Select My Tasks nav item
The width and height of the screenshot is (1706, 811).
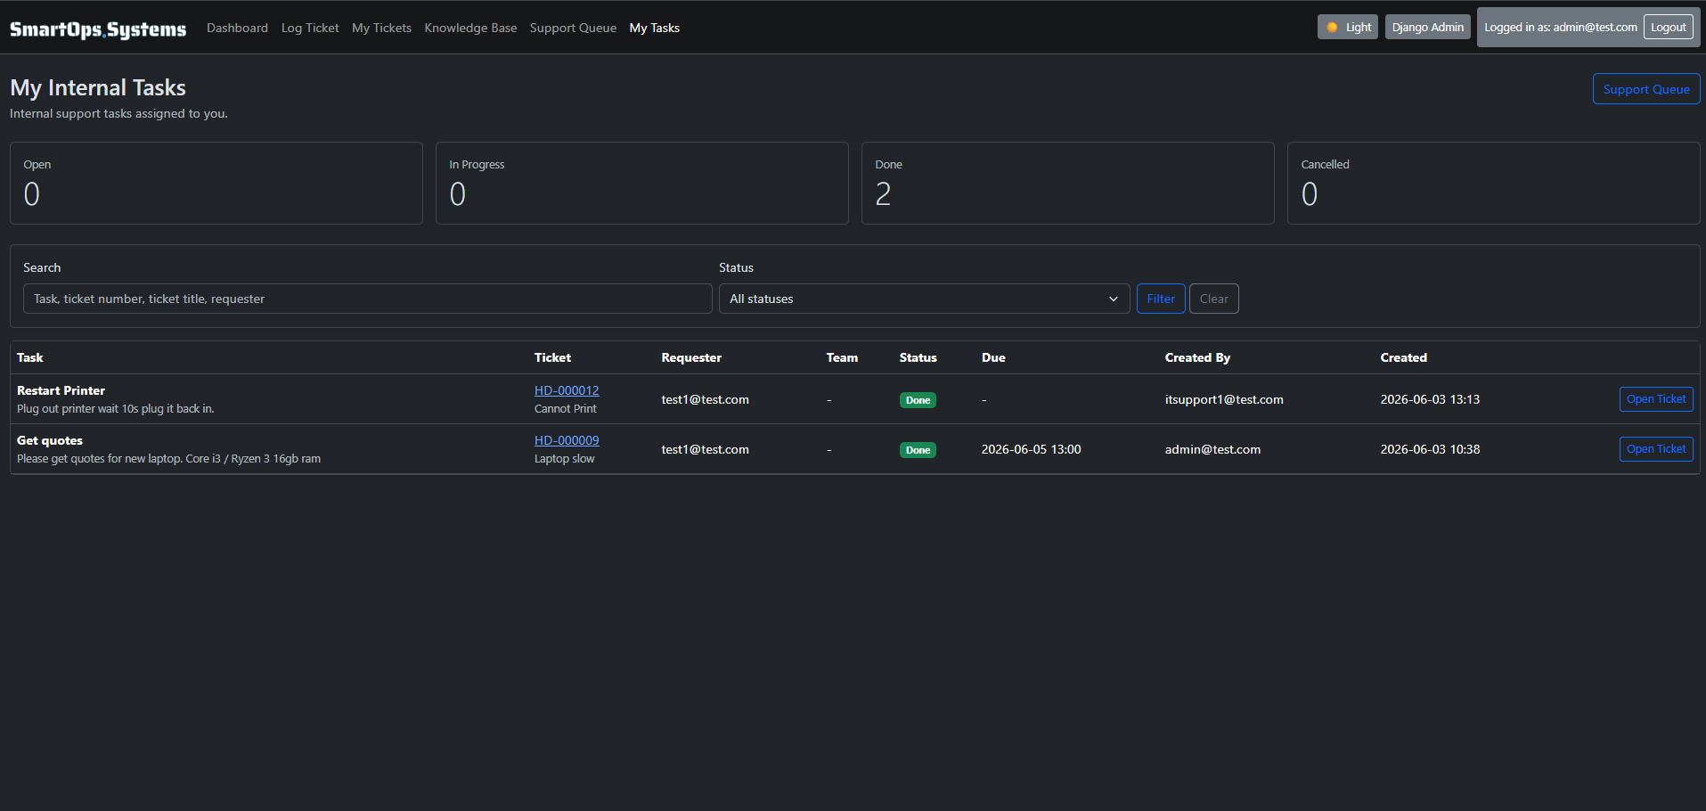[655, 28]
